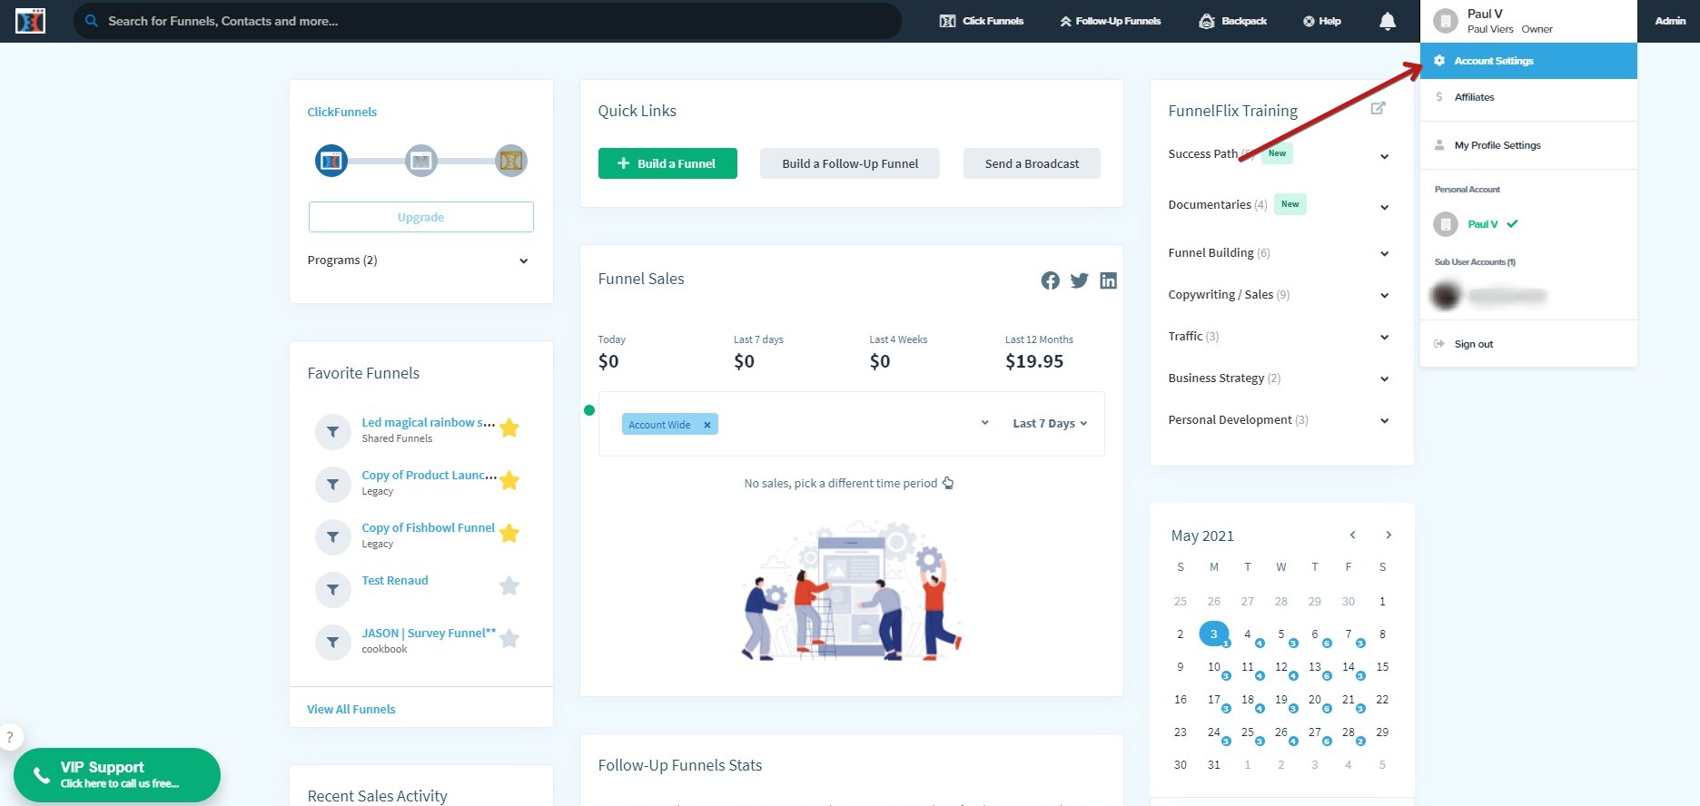Expand Traffic training category
This screenshot has height=806, width=1700.
coord(1384,337)
